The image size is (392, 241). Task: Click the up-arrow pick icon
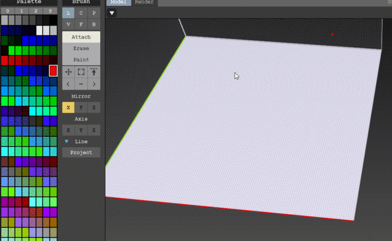[94, 72]
